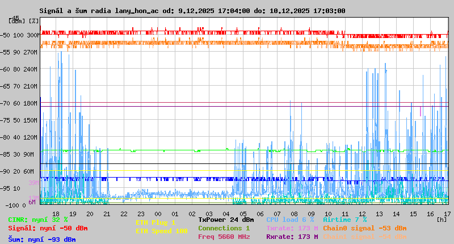Click hour '00' on the time axis
This screenshot has height=244, width=454.
point(158,214)
